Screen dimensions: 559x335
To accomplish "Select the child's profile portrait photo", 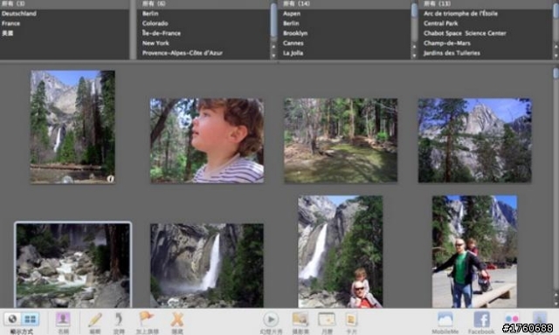I will [207, 140].
